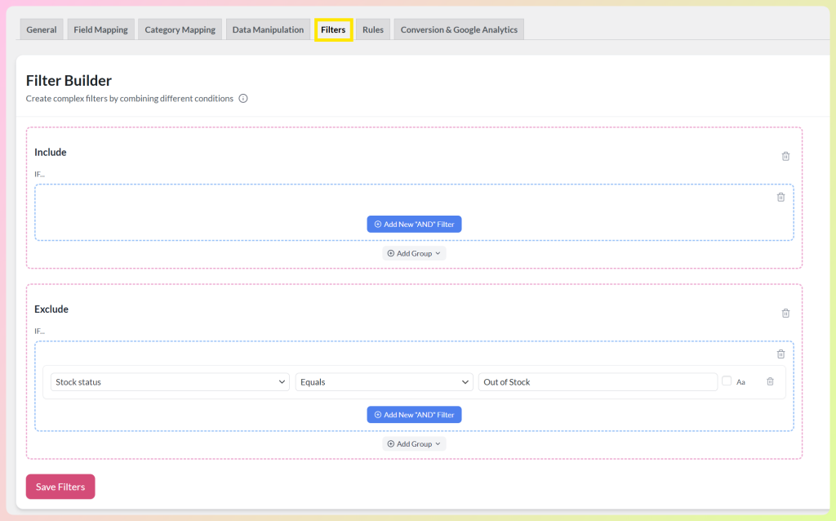
Task: Open the Stock status field dropdown
Action: [x=169, y=381]
